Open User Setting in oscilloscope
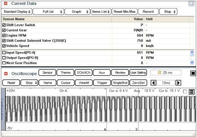197x137 pixels. 138,73
